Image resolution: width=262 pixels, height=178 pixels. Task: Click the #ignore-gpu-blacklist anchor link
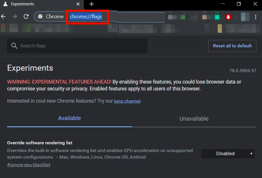click(29, 165)
